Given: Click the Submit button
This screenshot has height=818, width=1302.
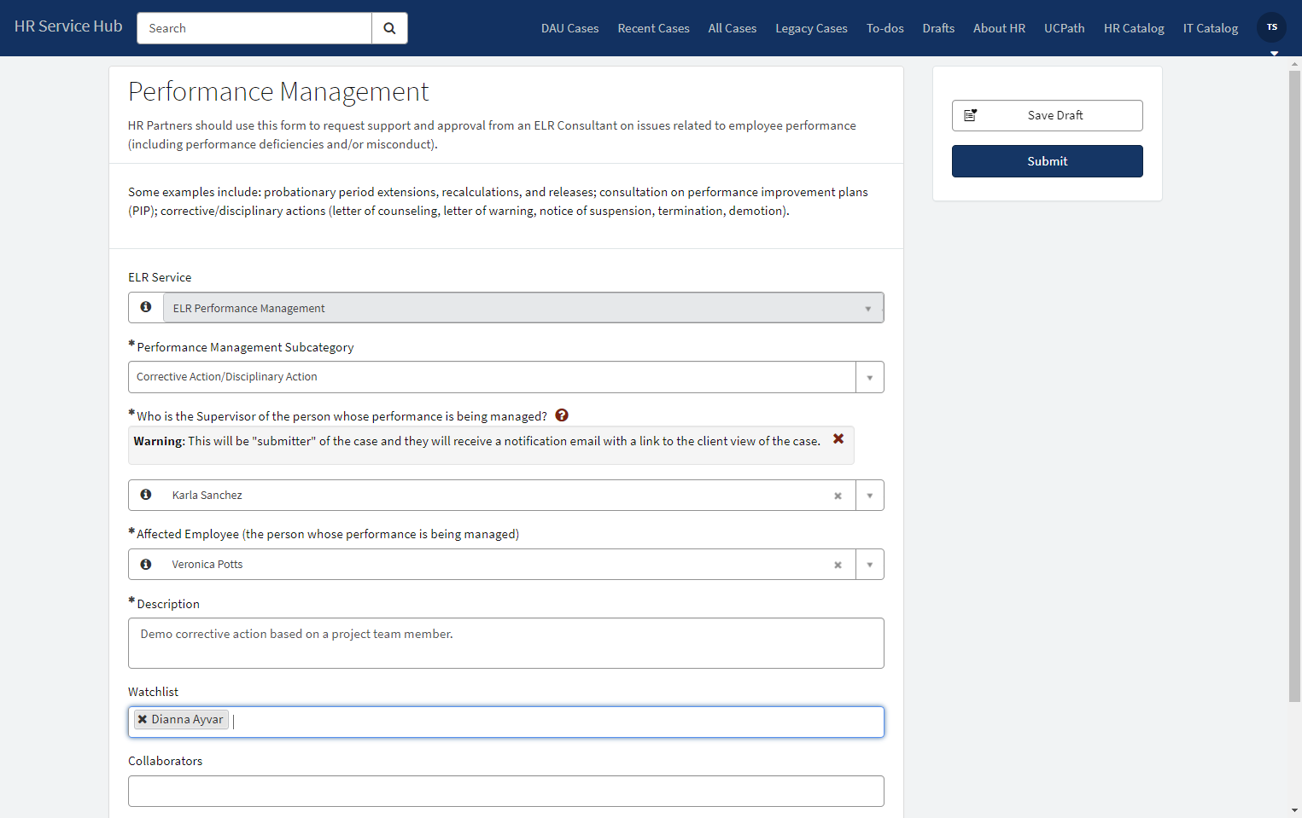Looking at the screenshot, I should click(1047, 161).
